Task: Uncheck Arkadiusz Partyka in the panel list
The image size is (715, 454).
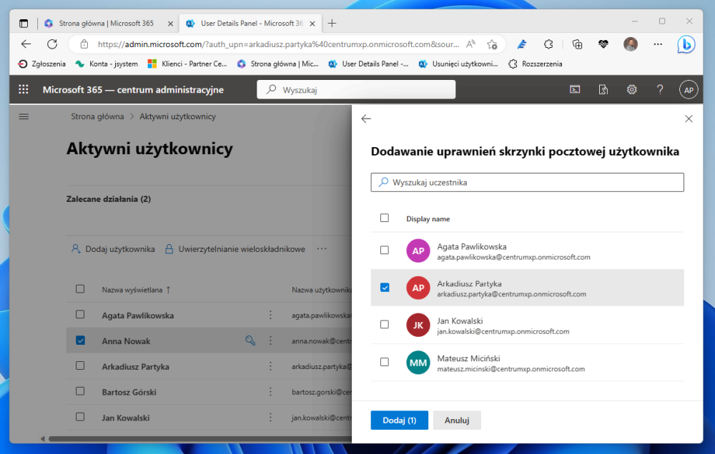Action: click(385, 288)
